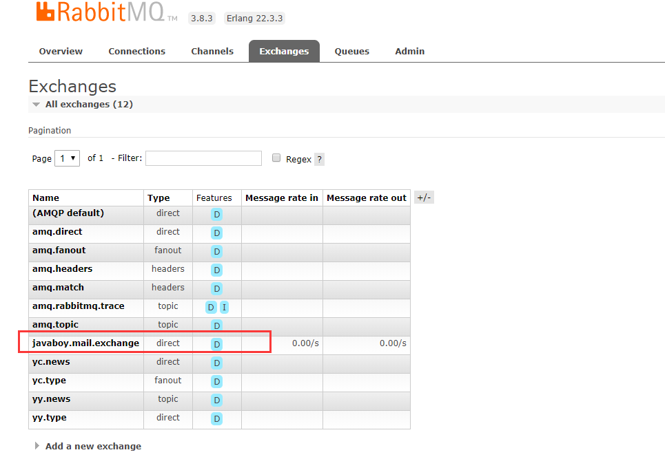Open the yc.news exchange

pyautogui.click(x=51, y=362)
